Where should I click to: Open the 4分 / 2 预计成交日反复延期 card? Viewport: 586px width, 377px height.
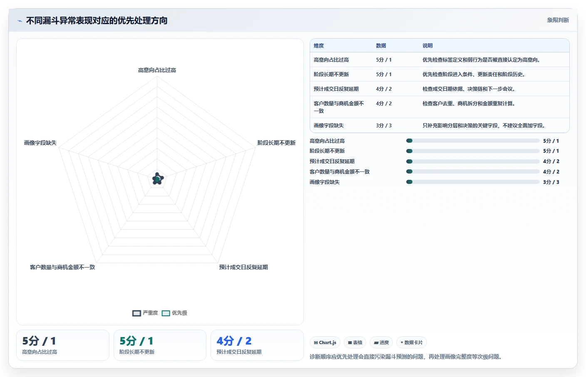pyautogui.click(x=257, y=345)
